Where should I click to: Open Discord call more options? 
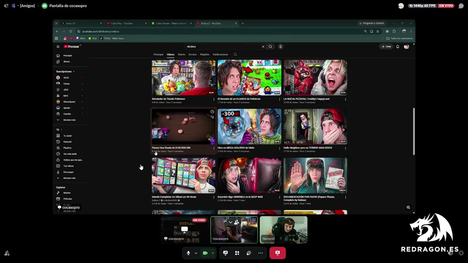pyautogui.click(x=260, y=253)
